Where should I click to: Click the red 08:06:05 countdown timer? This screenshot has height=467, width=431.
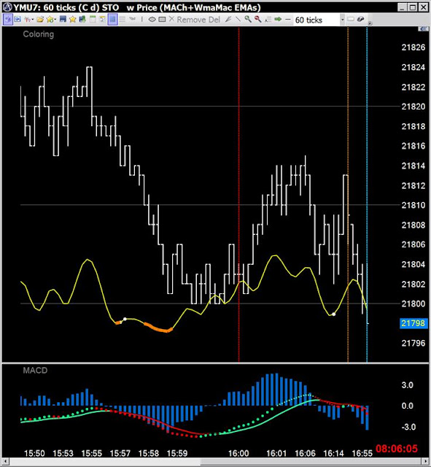(x=397, y=449)
